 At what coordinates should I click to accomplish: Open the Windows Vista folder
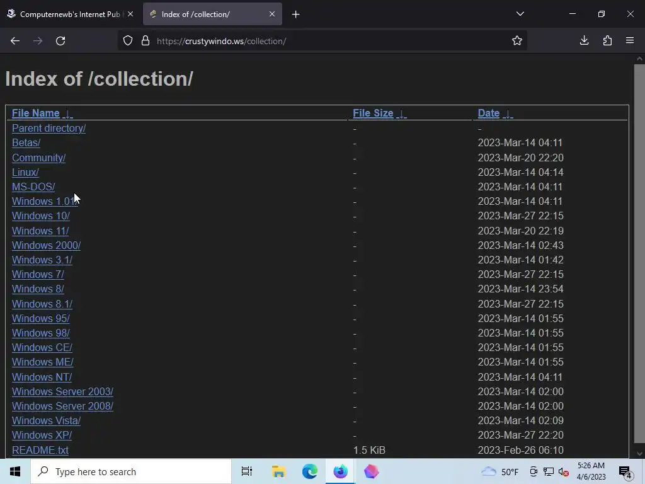[x=46, y=420]
